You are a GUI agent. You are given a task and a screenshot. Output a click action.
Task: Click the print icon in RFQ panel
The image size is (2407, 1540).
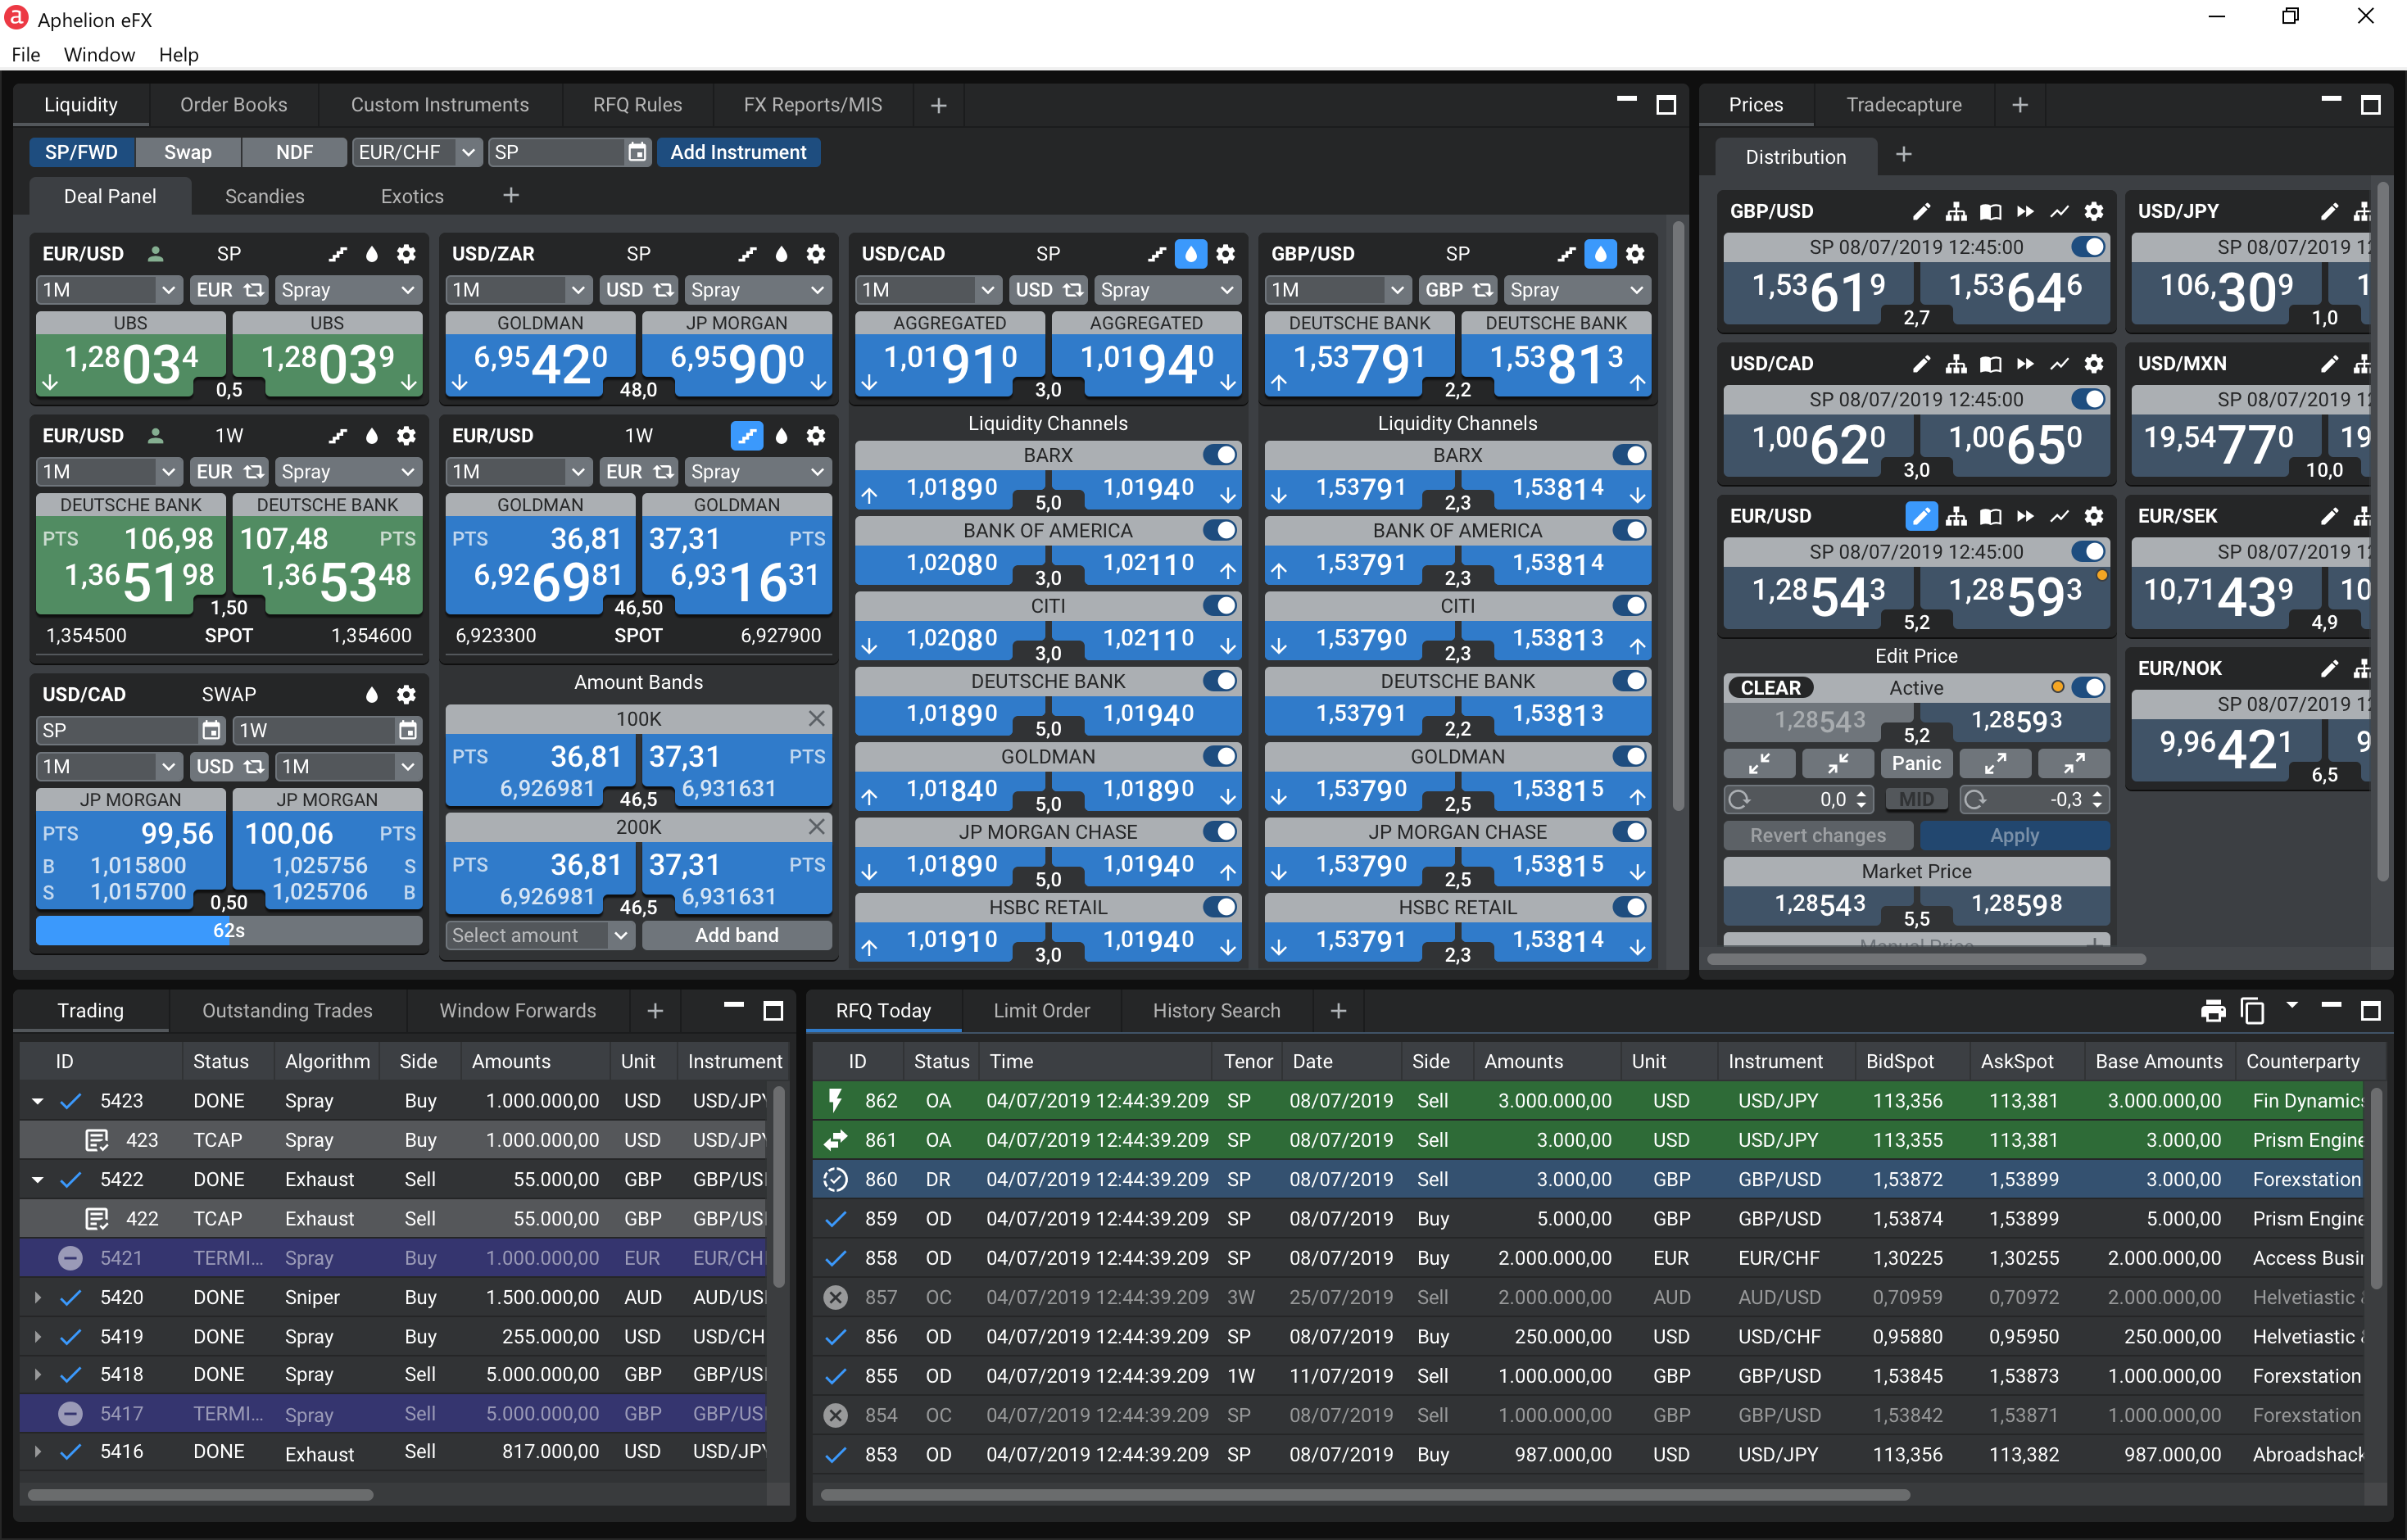2213,1011
